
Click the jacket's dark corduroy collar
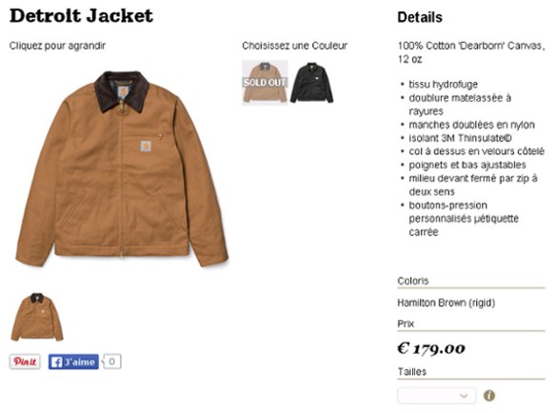pos(122,89)
